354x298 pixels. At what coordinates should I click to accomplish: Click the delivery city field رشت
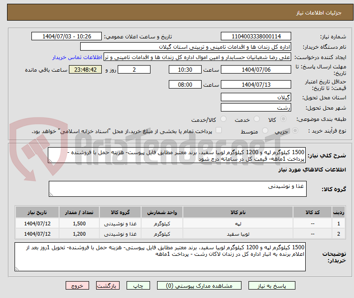(x=256, y=107)
